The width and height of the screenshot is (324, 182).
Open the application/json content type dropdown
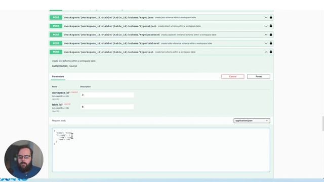pyautogui.click(x=252, y=121)
